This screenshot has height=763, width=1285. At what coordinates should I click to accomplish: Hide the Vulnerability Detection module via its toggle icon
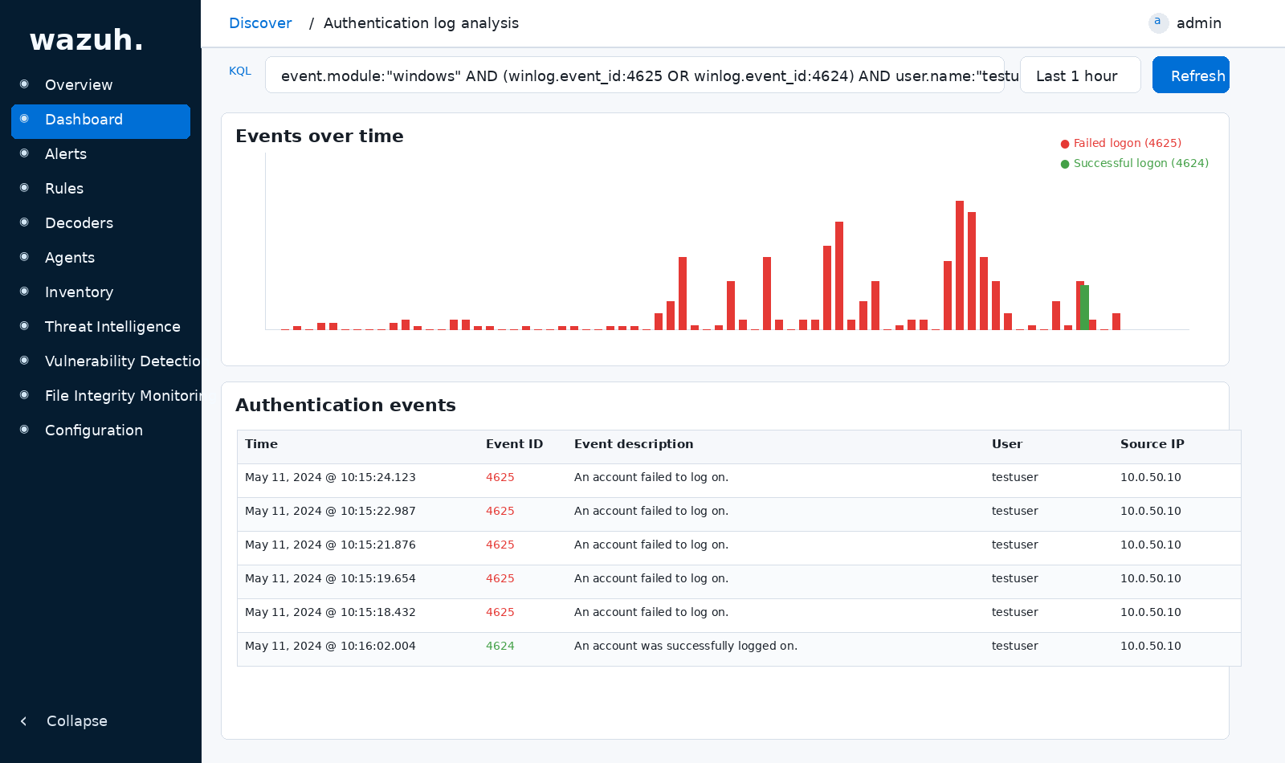coord(23,361)
